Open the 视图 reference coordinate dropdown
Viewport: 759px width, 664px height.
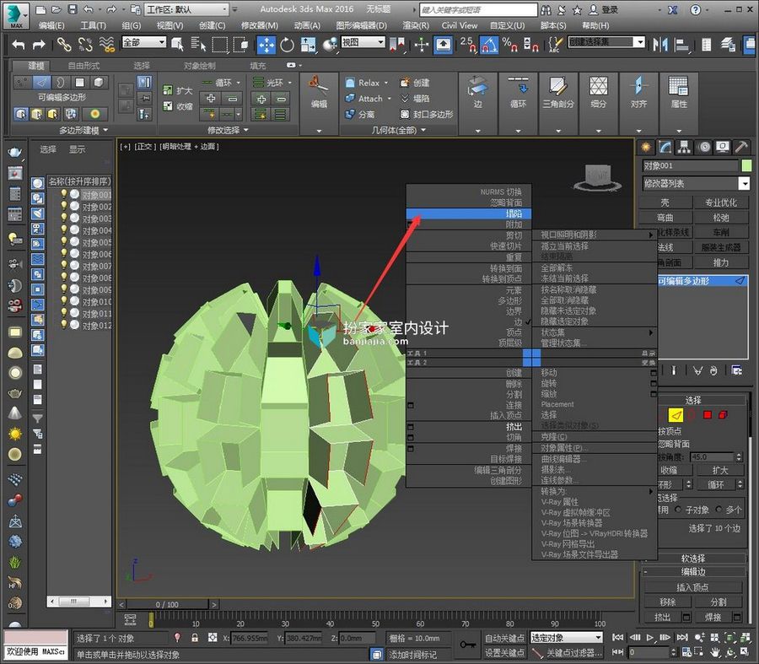click(x=363, y=43)
